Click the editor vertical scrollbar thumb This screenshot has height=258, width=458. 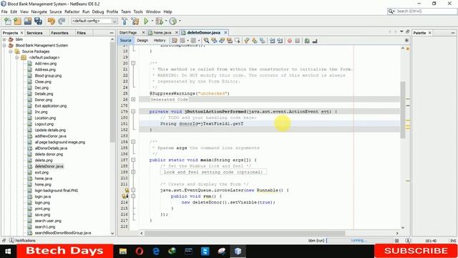[403, 110]
